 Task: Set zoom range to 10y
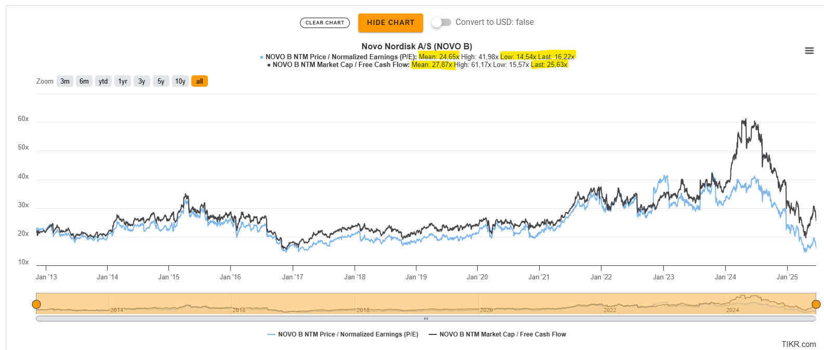180,81
